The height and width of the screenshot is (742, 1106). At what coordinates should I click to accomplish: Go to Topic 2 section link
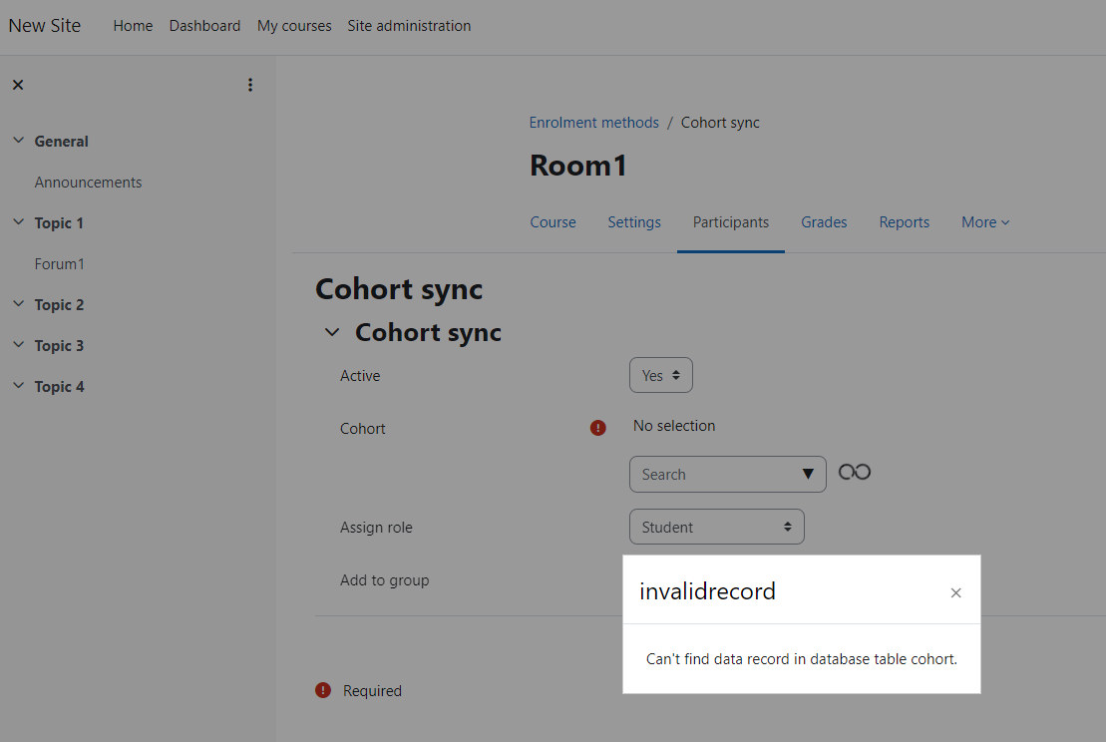coord(59,305)
